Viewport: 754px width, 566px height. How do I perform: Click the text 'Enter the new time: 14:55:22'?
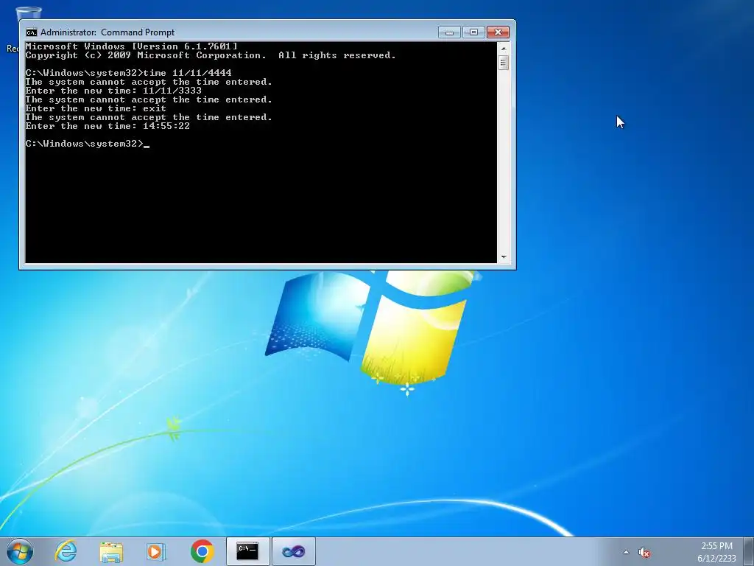click(108, 126)
